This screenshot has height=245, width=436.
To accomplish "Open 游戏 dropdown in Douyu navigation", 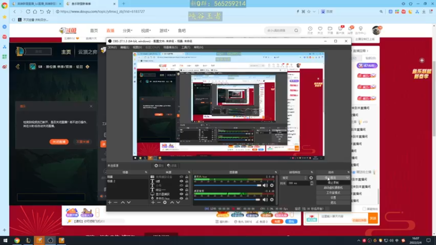I will pyautogui.click(x=164, y=30).
